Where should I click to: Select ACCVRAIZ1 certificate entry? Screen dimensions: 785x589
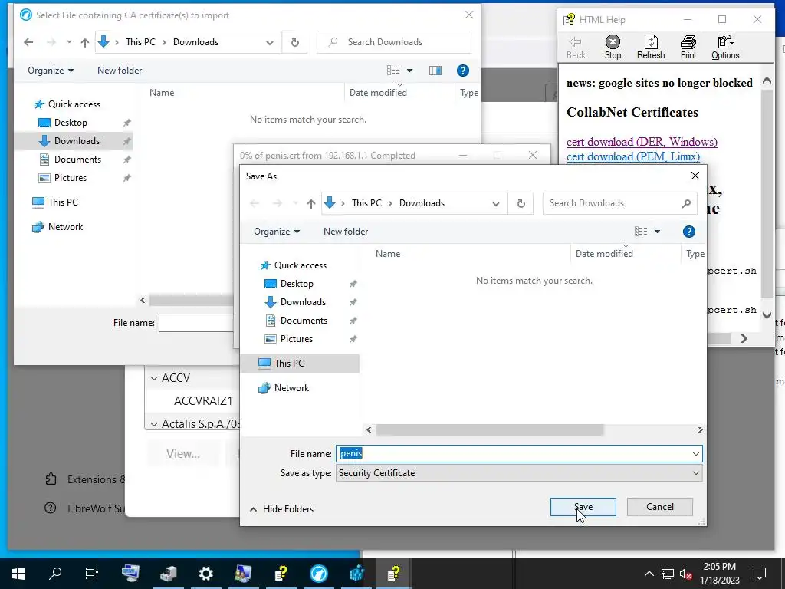202,401
